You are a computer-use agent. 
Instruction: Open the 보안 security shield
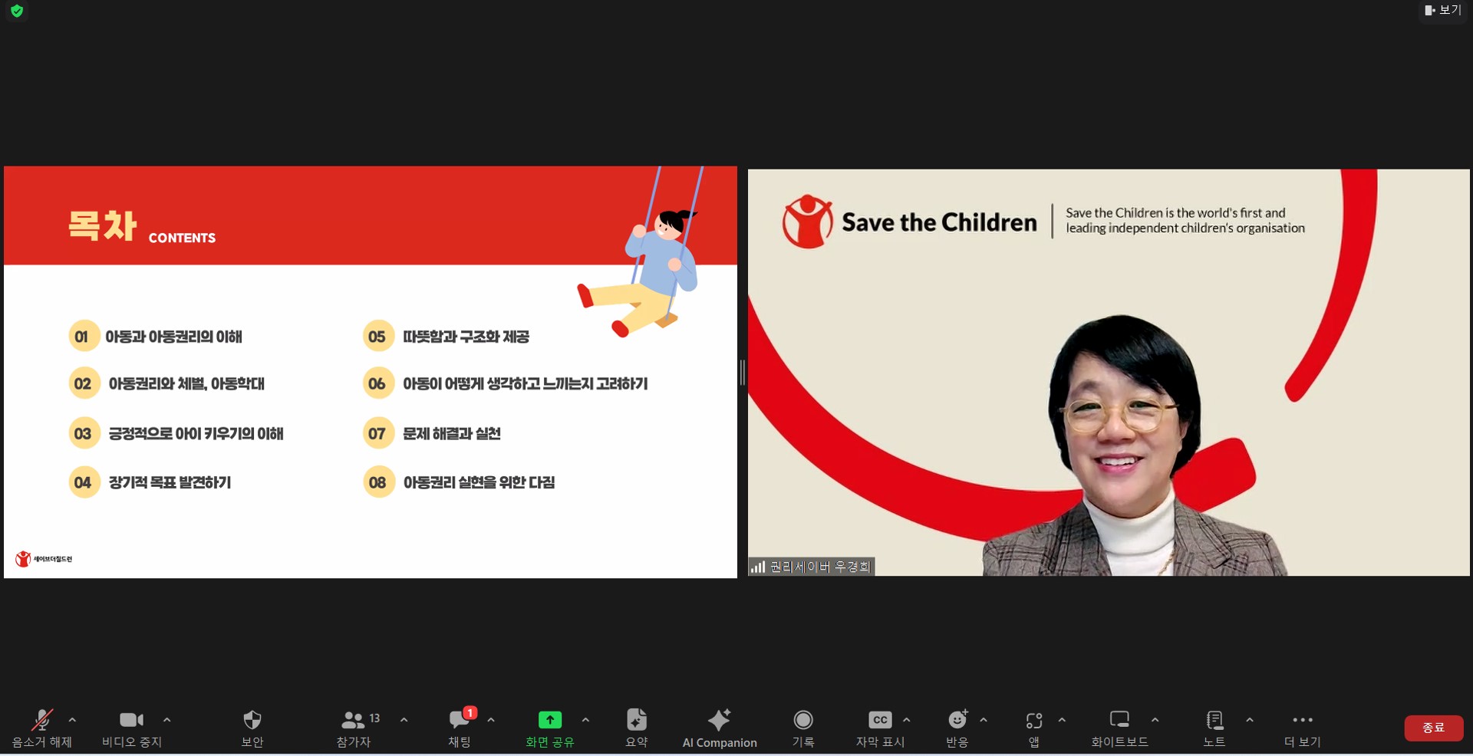tap(252, 728)
